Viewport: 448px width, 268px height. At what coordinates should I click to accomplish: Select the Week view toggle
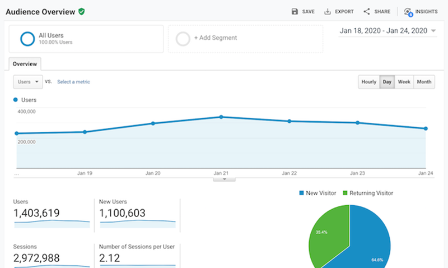pos(404,82)
